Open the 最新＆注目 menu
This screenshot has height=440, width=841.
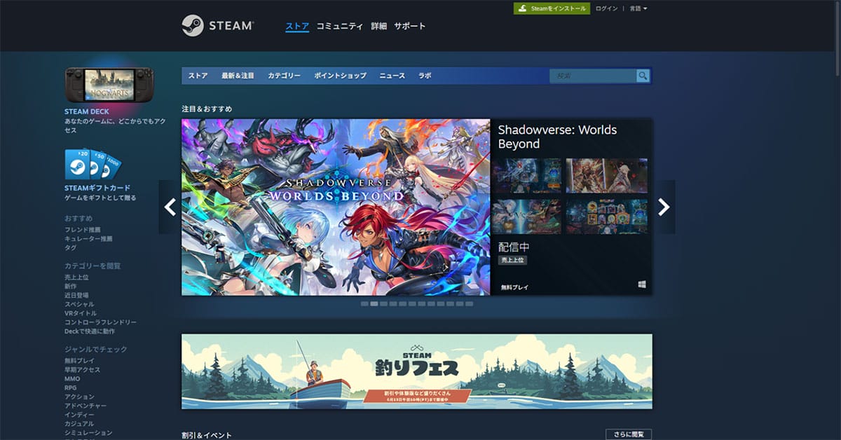click(238, 76)
